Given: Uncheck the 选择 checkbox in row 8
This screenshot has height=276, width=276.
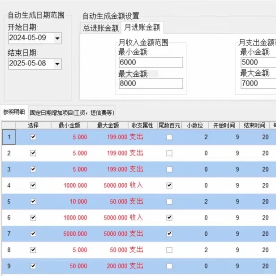Looking at the screenshot, I should coord(33,250).
